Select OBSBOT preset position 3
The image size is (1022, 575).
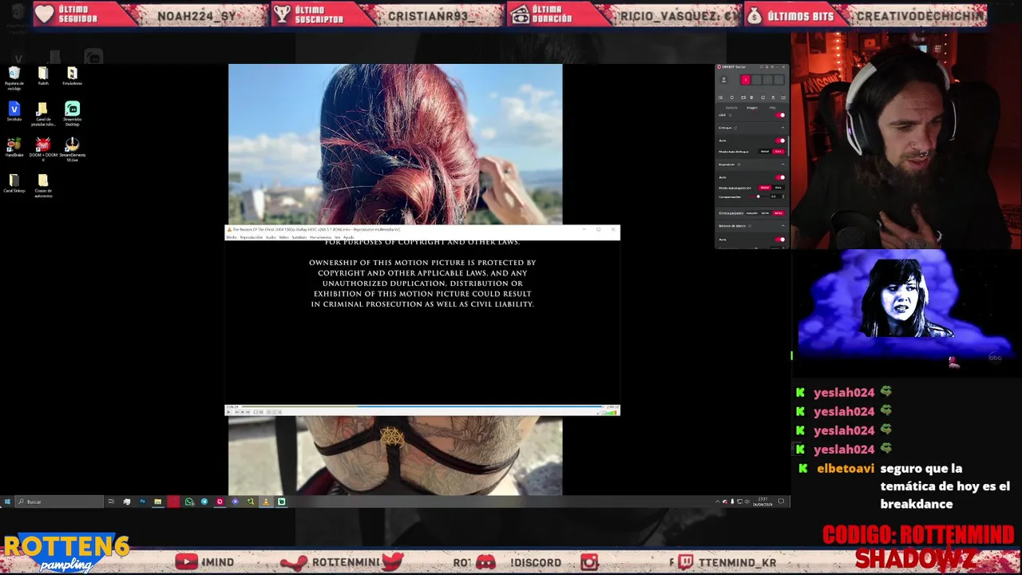[768, 80]
